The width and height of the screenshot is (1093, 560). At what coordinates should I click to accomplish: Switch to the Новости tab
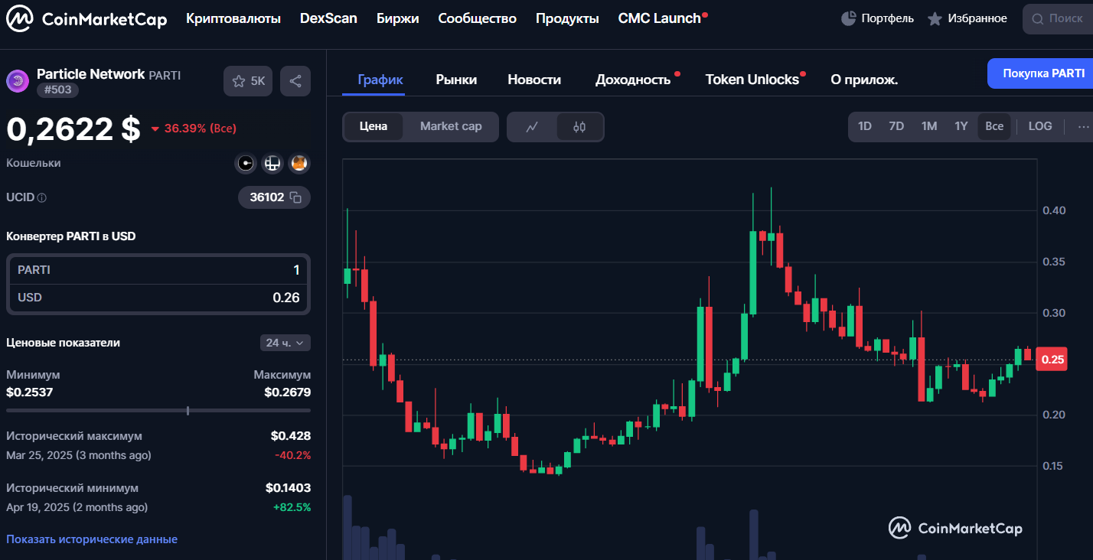coord(534,80)
